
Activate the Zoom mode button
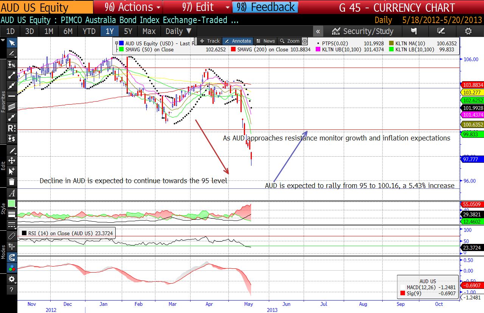point(290,41)
